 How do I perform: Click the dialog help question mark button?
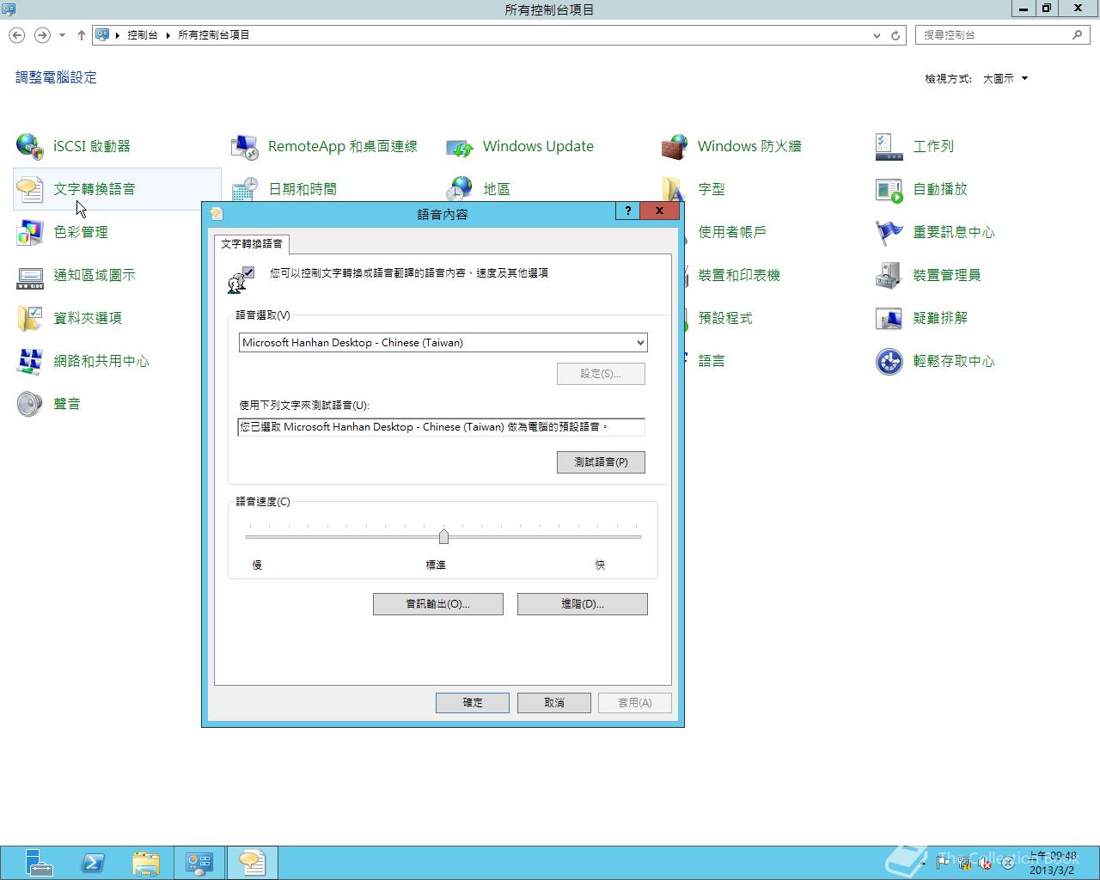click(x=628, y=211)
